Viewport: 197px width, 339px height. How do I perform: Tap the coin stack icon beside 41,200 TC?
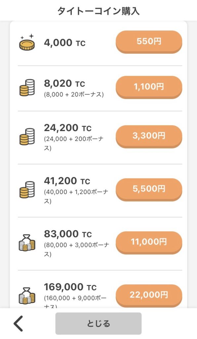(x=27, y=190)
